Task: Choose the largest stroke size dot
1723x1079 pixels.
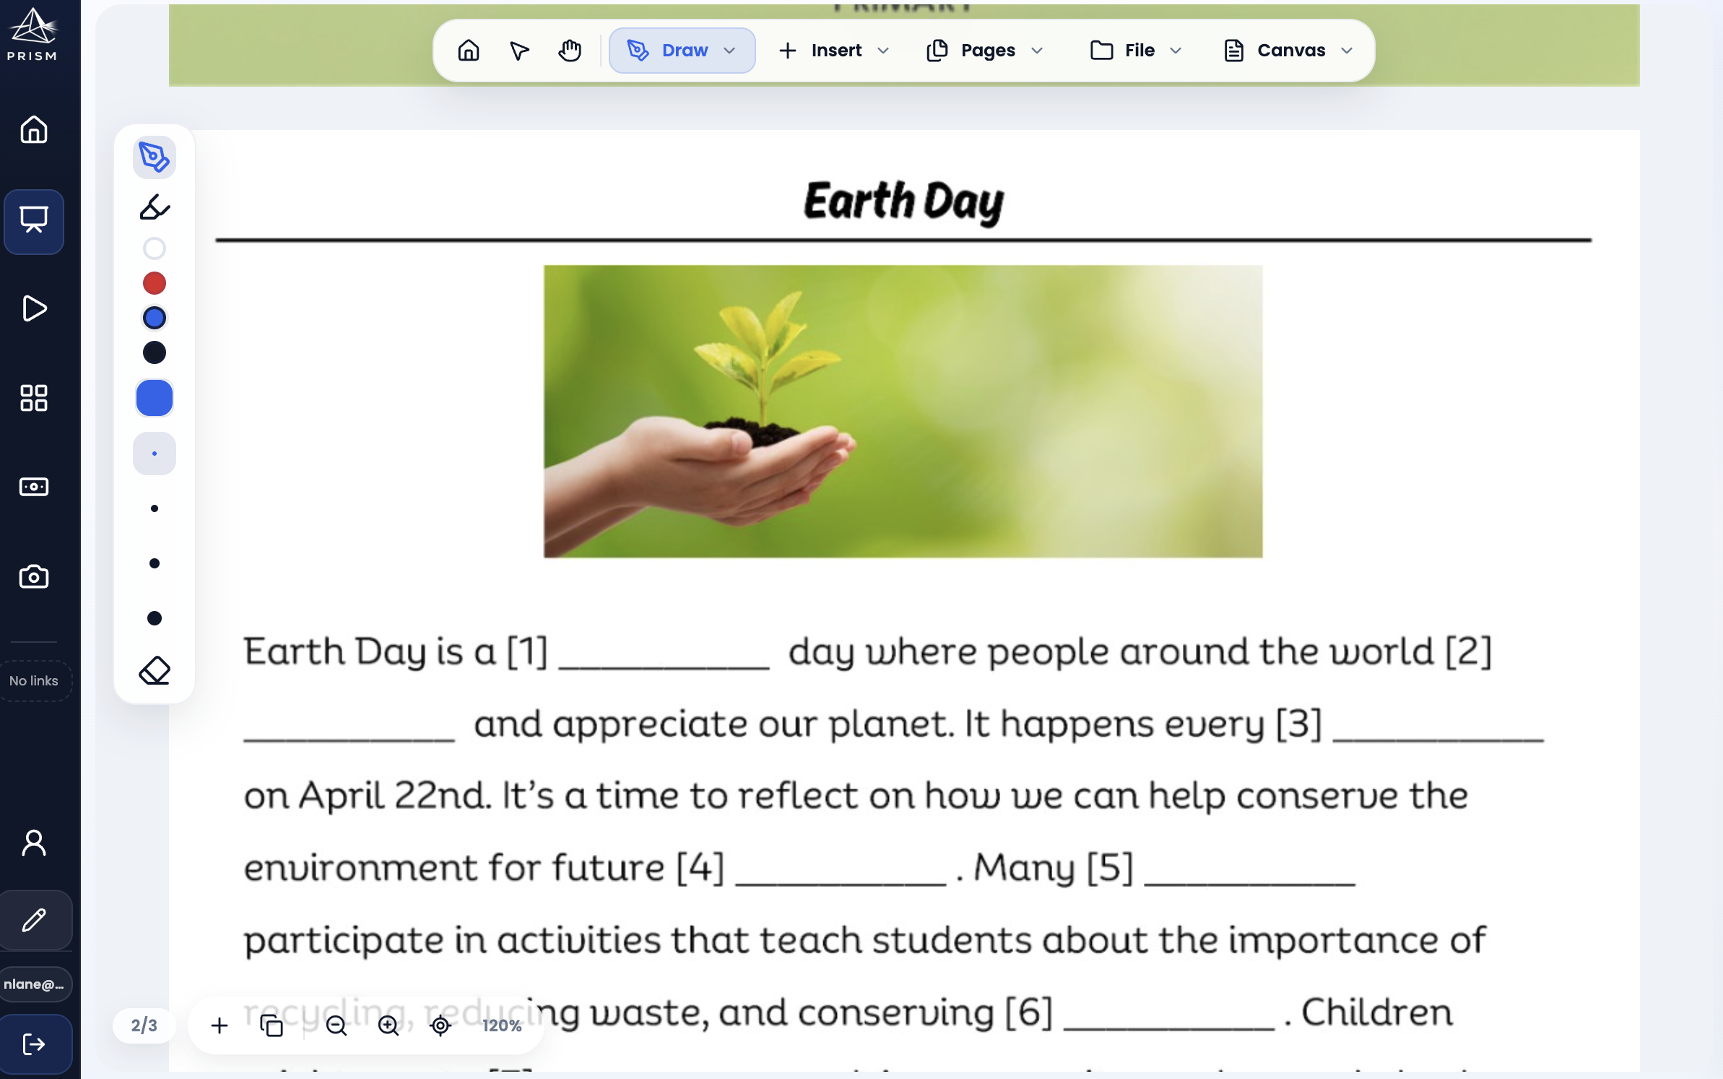Action: coord(155,618)
